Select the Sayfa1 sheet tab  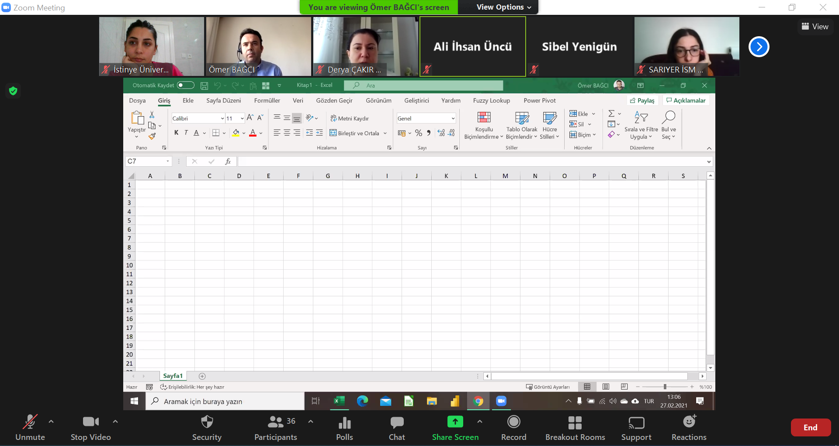coord(173,376)
